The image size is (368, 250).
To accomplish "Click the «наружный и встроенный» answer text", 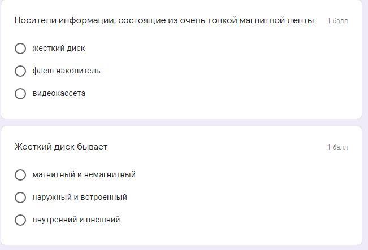I will click(x=80, y=198).
